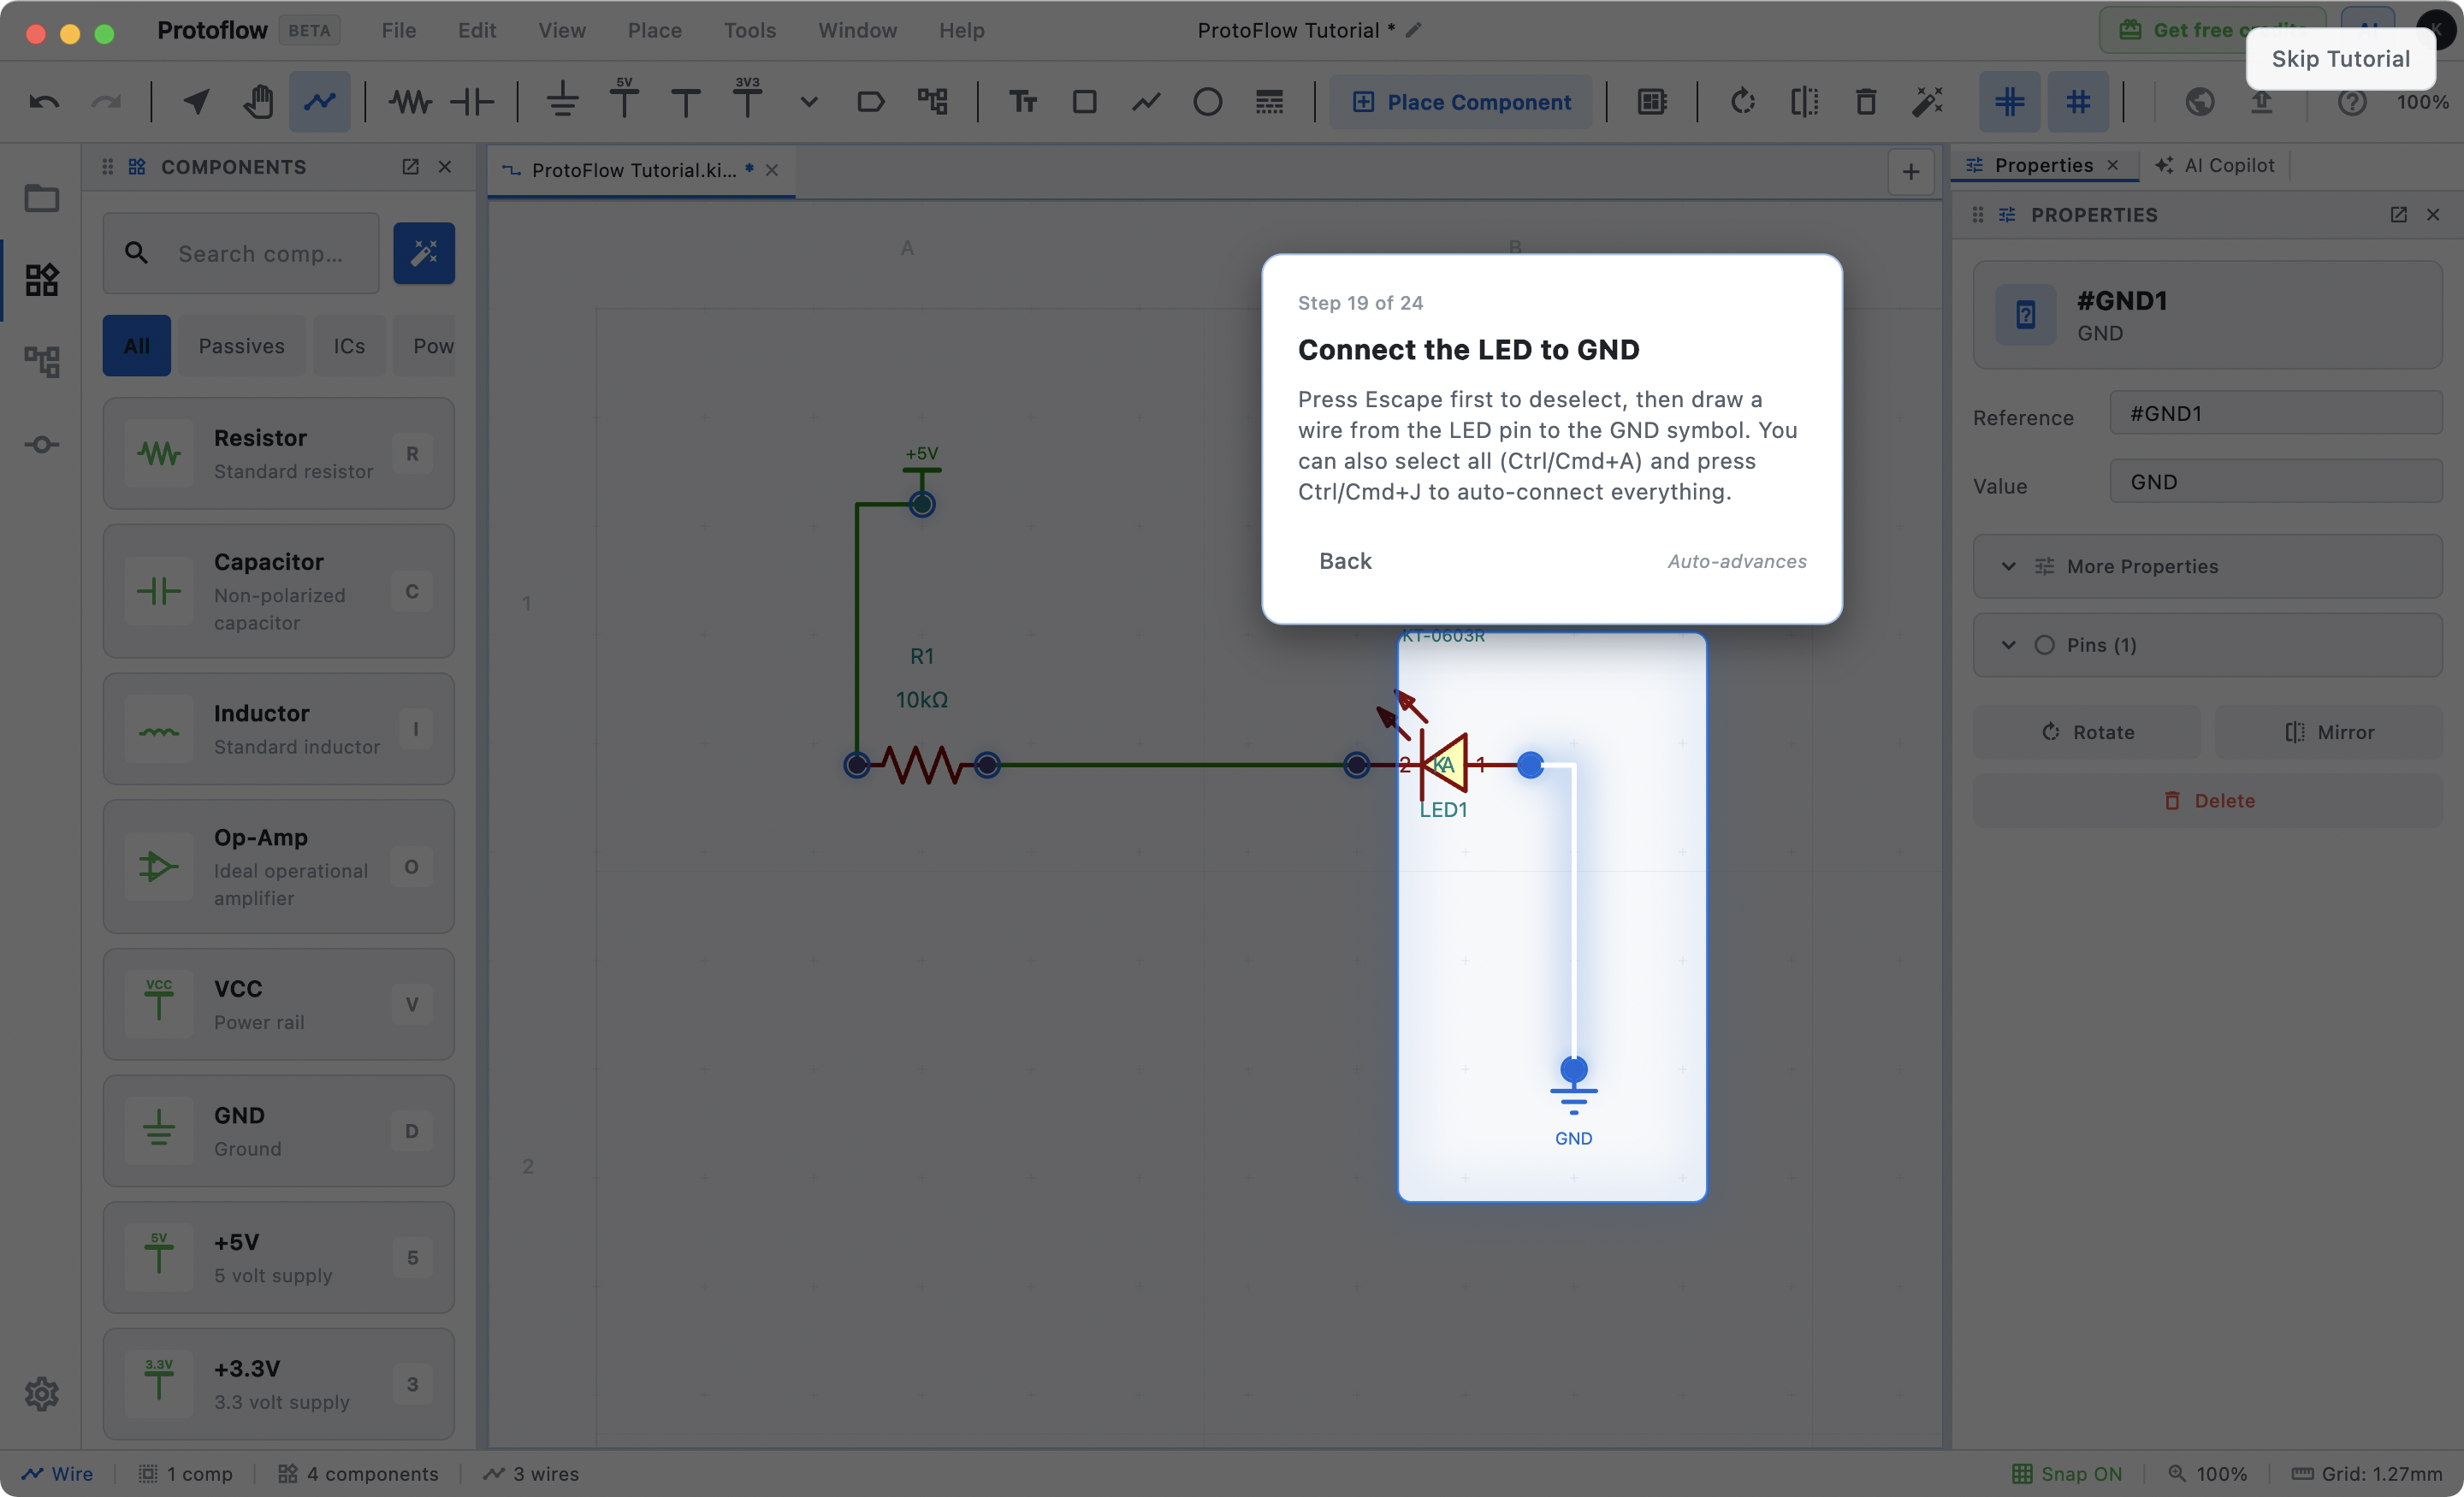2464x1497 pixels.
Task: Toggle the first grid display button
Action: click(x=2010, y=102)
